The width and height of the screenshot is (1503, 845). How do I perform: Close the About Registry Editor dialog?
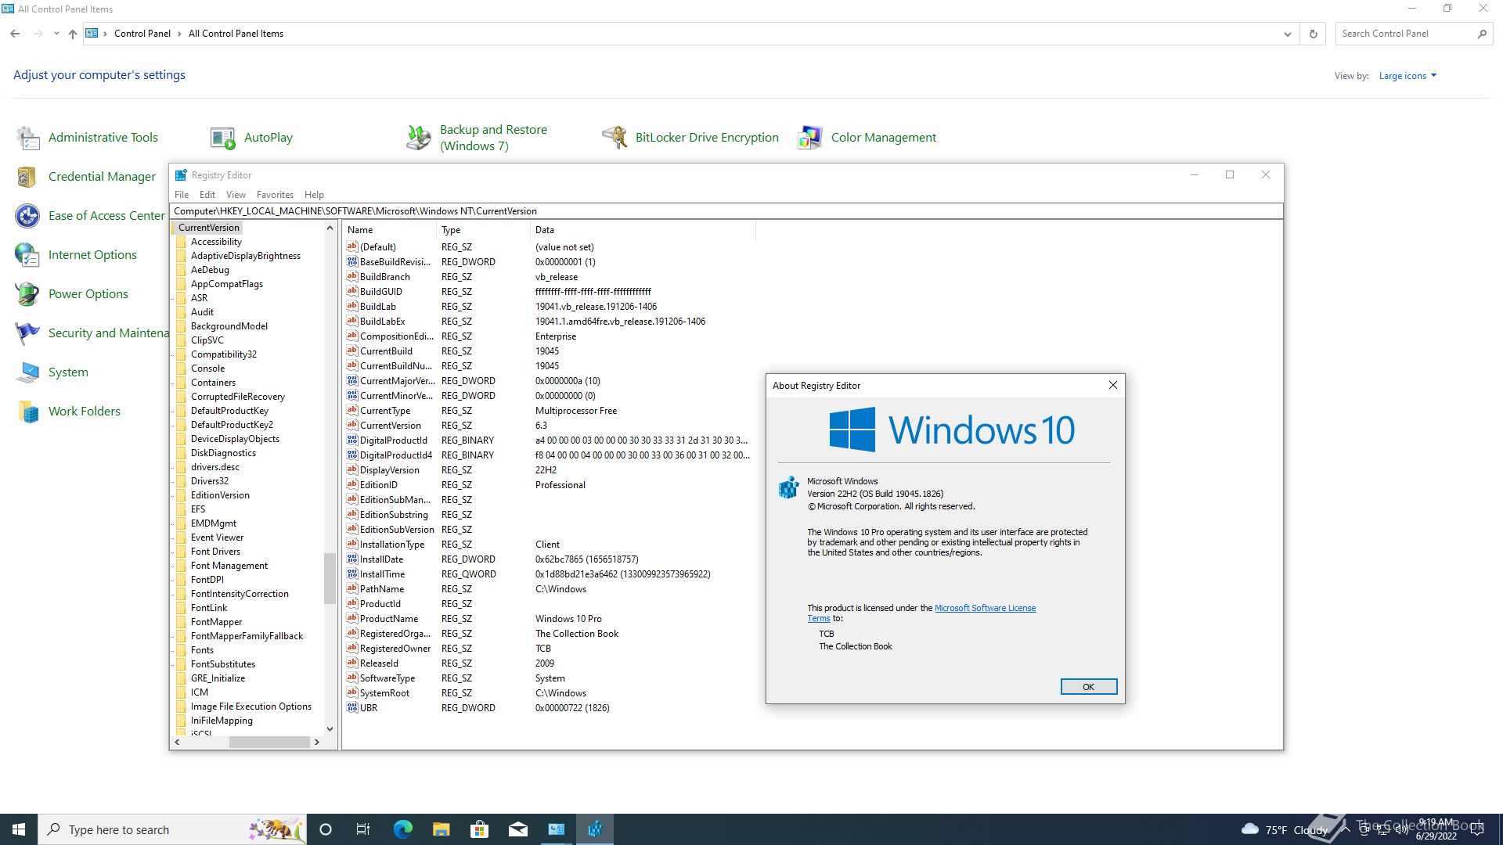coord(1113,385)
